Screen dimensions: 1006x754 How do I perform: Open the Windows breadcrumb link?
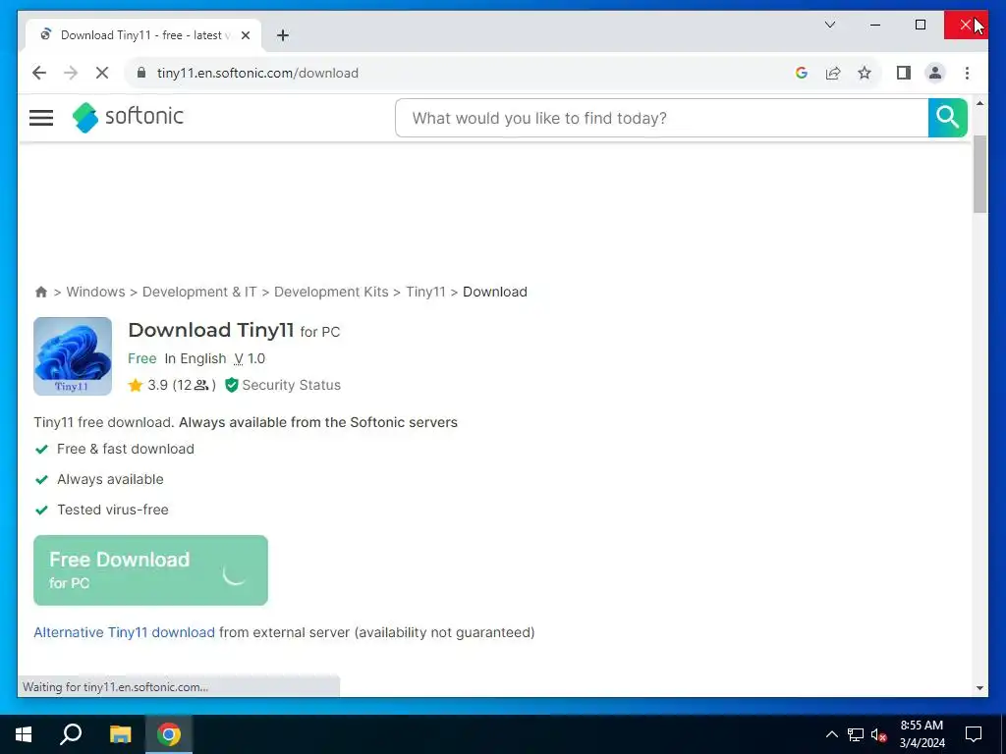point(95,292)
